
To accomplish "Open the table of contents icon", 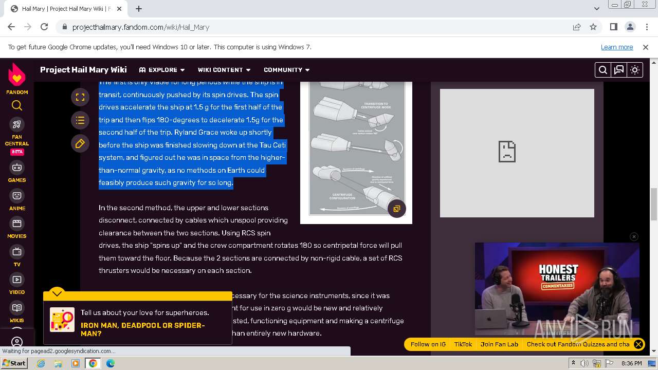I will click(80, 120).
